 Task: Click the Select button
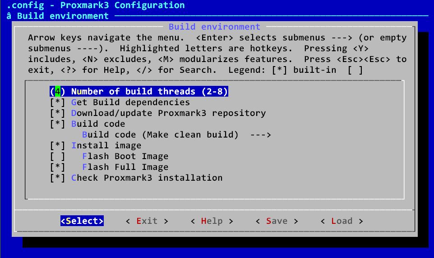(82, 221)
